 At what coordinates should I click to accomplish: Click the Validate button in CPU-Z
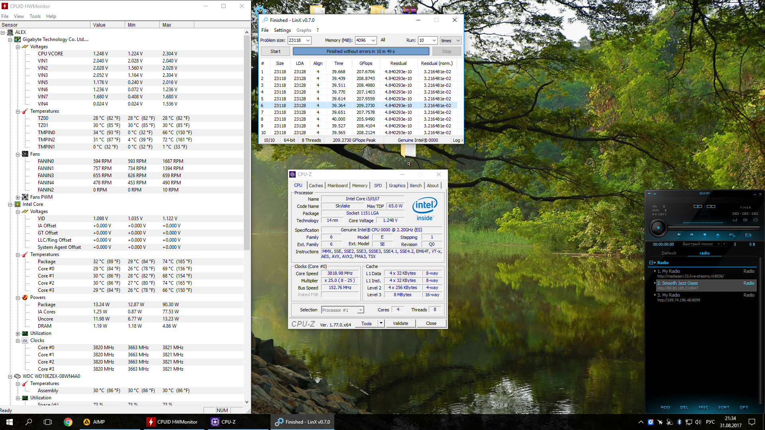(x=400, y=323)
